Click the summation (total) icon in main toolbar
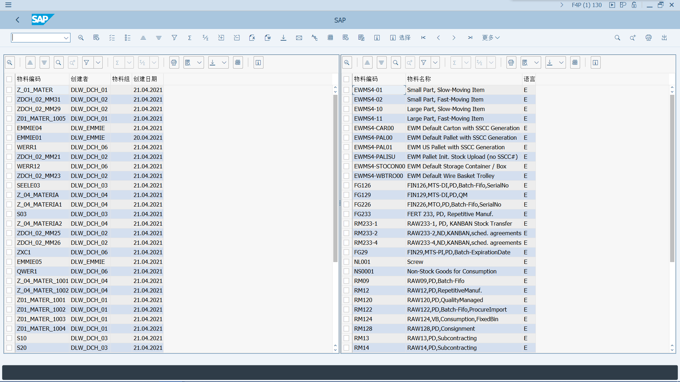 [x=190, y=38]
